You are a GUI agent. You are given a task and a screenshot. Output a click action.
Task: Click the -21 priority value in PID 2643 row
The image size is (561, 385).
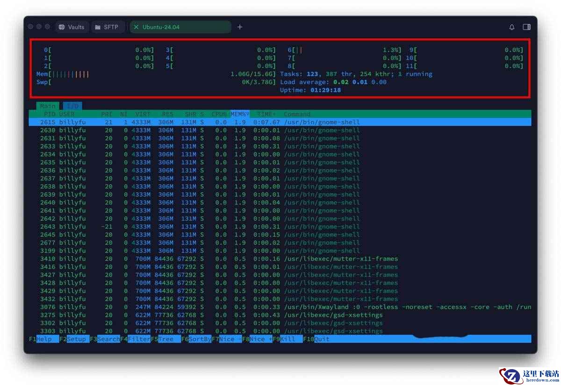[x=107, y=227]
